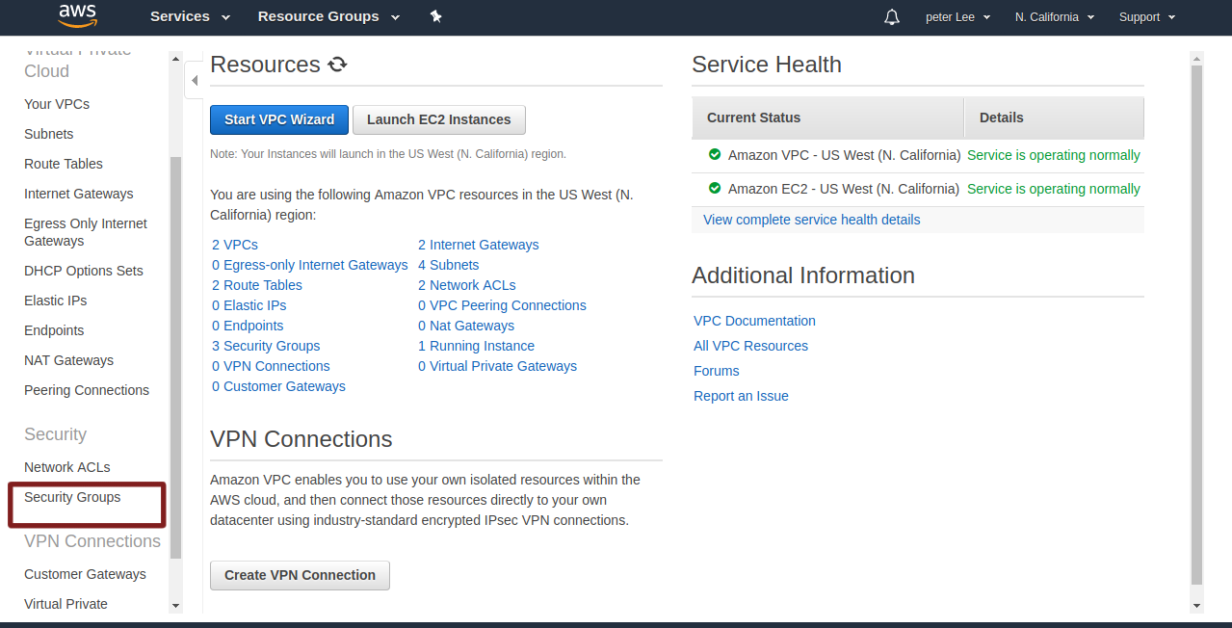
Task: Click the Start VPC Wizard button
Action: click(x=279, y=119)
